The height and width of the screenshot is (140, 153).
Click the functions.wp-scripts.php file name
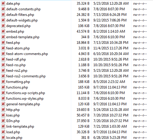26,93
